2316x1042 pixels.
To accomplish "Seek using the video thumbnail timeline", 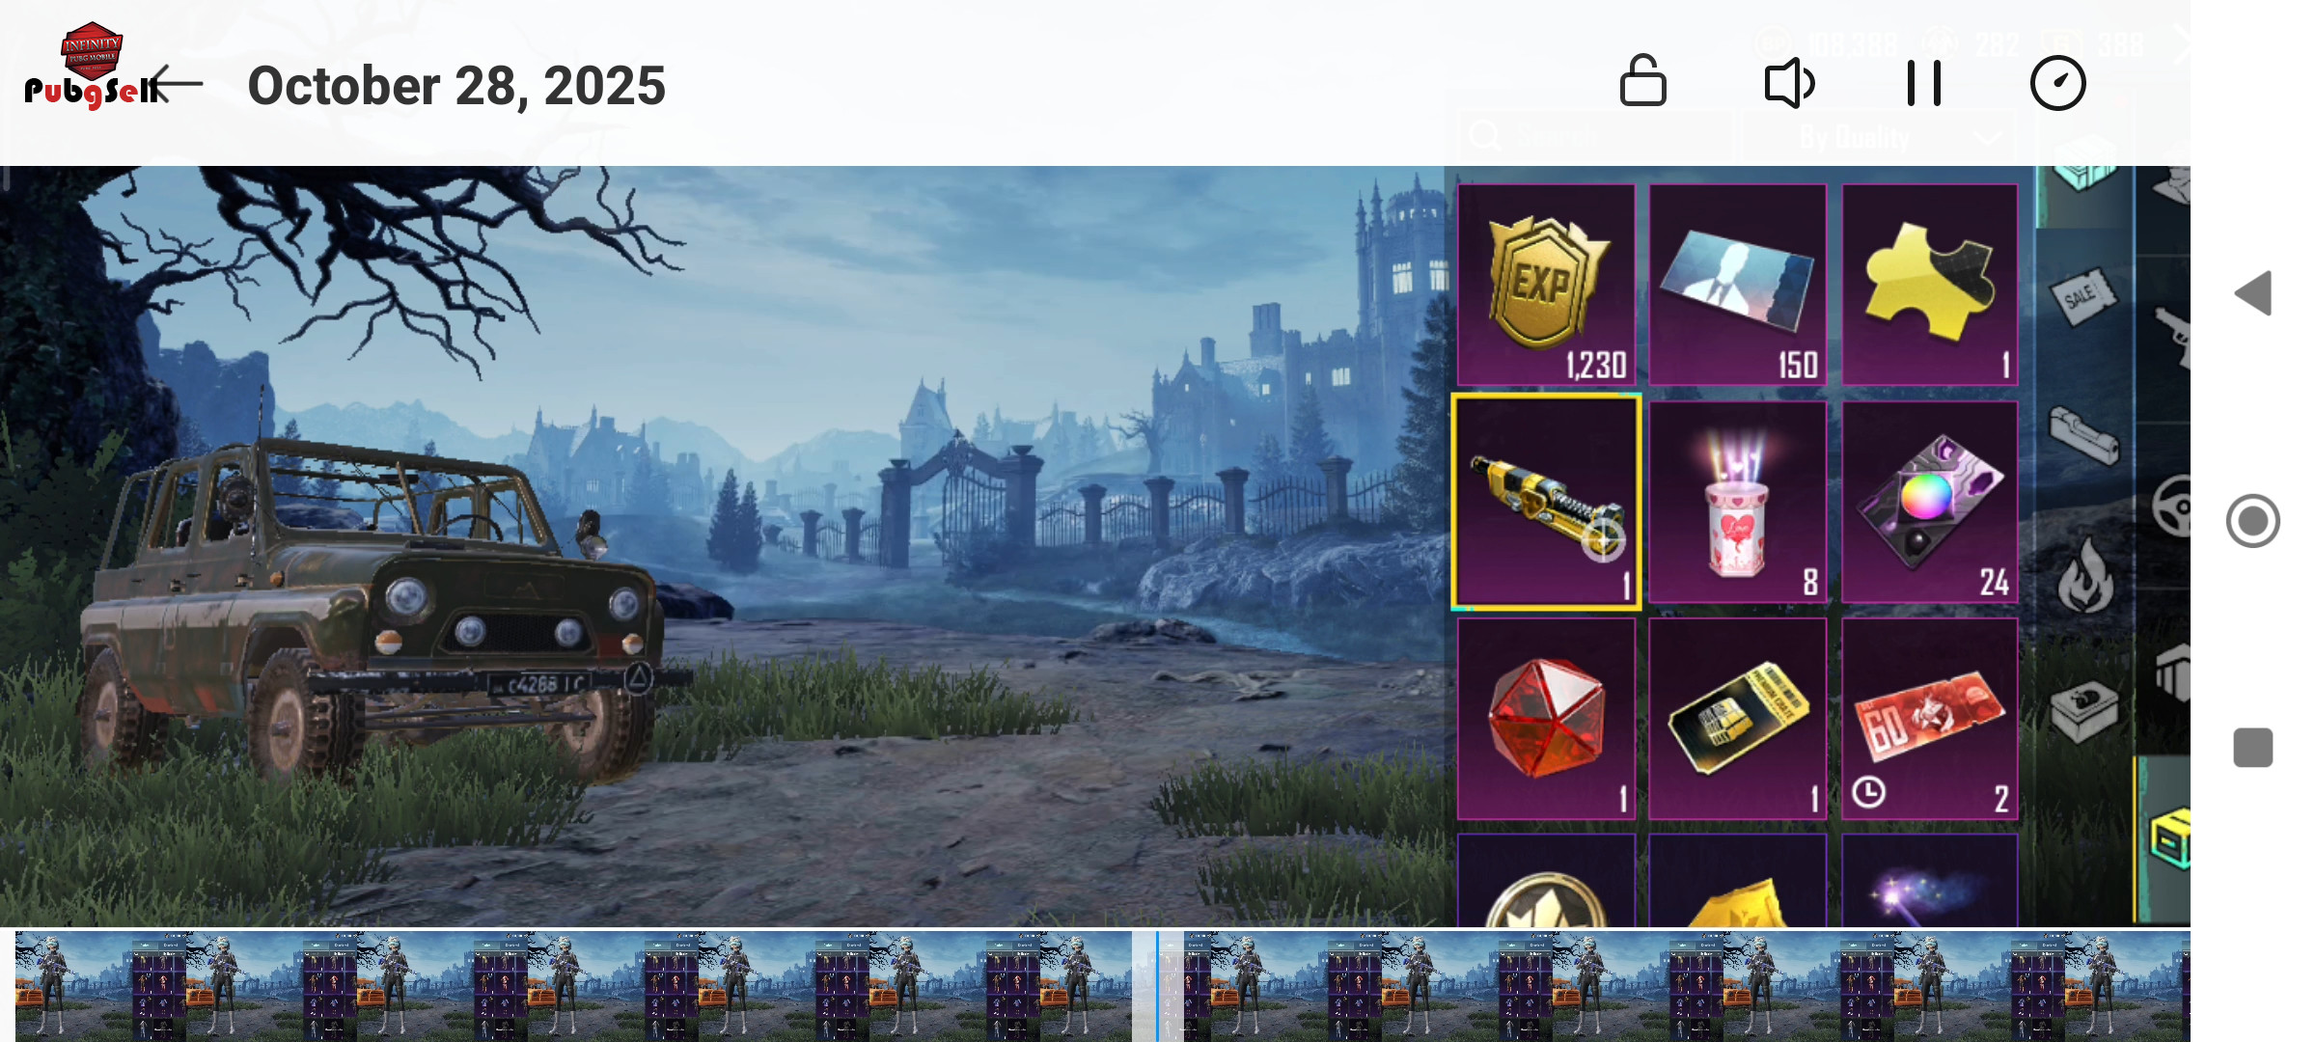I will [1102, 985].
